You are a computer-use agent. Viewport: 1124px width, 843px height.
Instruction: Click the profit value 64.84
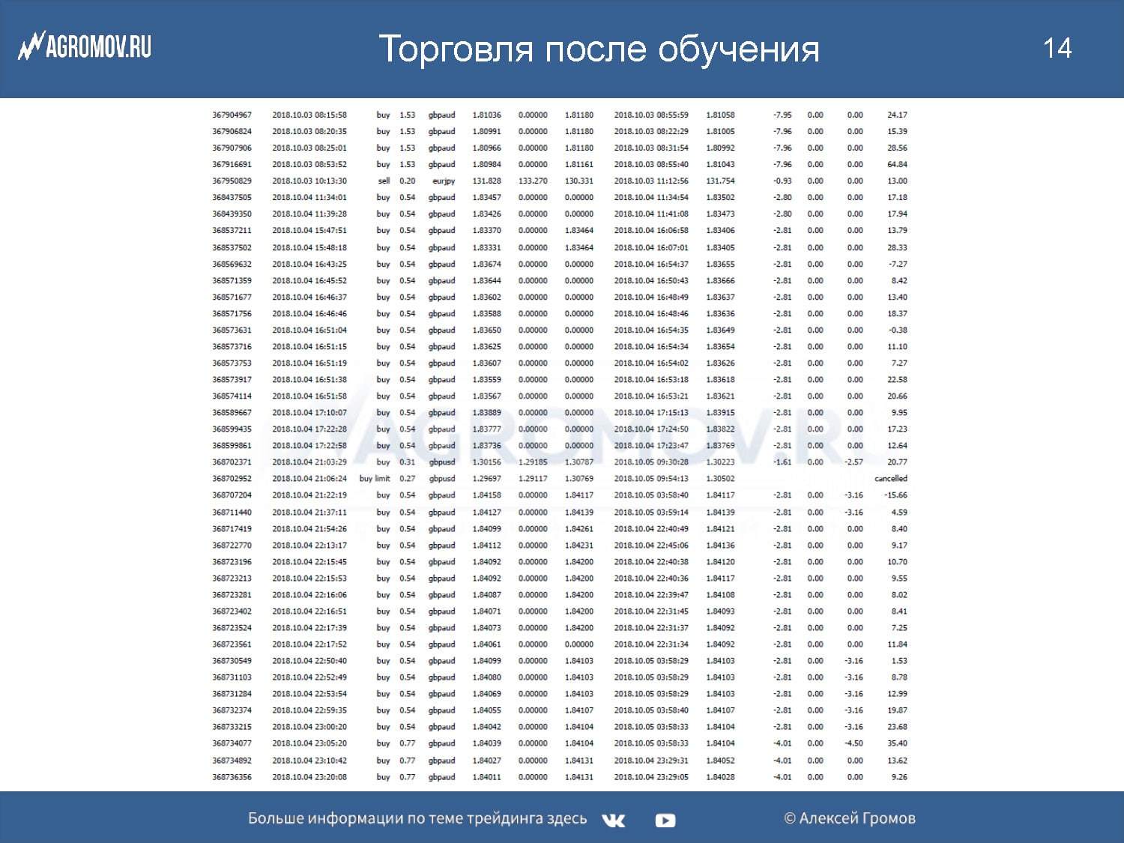897,164
